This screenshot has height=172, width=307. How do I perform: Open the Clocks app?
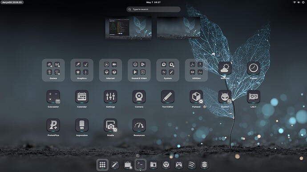pyautogui.click(x=253, y=68)
